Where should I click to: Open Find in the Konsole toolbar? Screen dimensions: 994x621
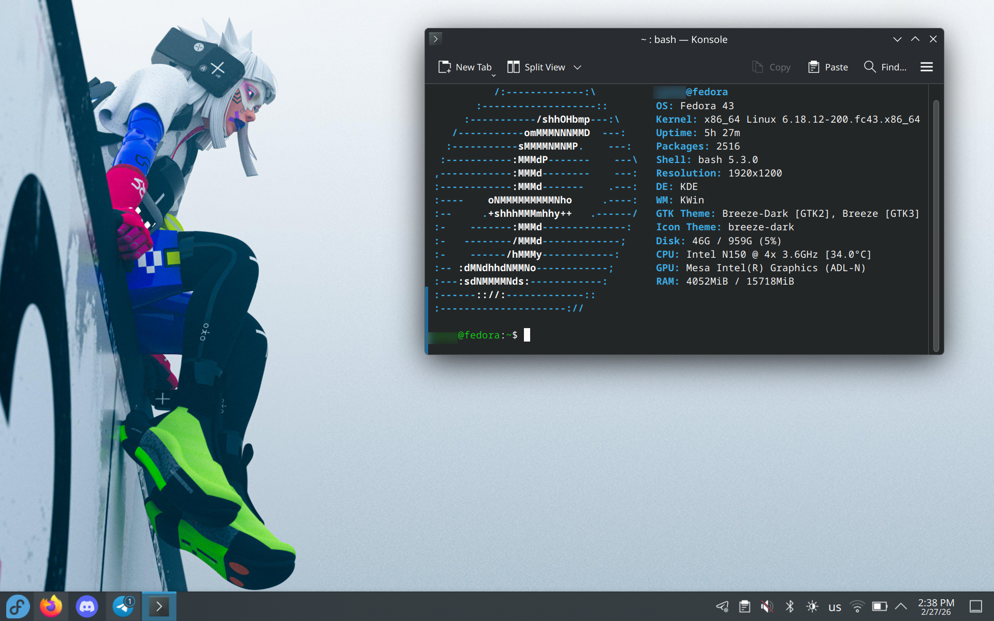(885, 67)
